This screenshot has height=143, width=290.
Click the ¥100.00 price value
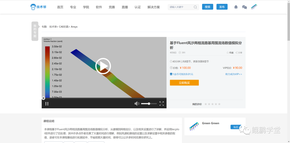tap(185, 68)
